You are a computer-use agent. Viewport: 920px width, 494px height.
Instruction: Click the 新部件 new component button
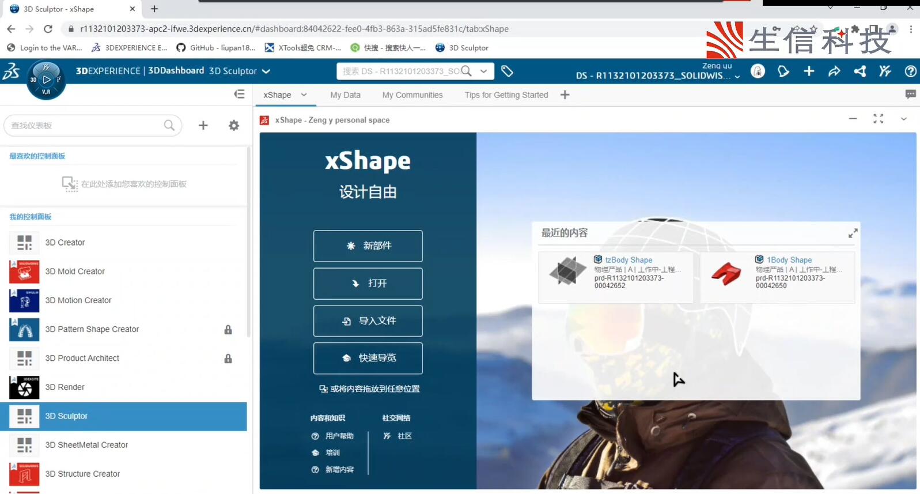pos(368,246)
